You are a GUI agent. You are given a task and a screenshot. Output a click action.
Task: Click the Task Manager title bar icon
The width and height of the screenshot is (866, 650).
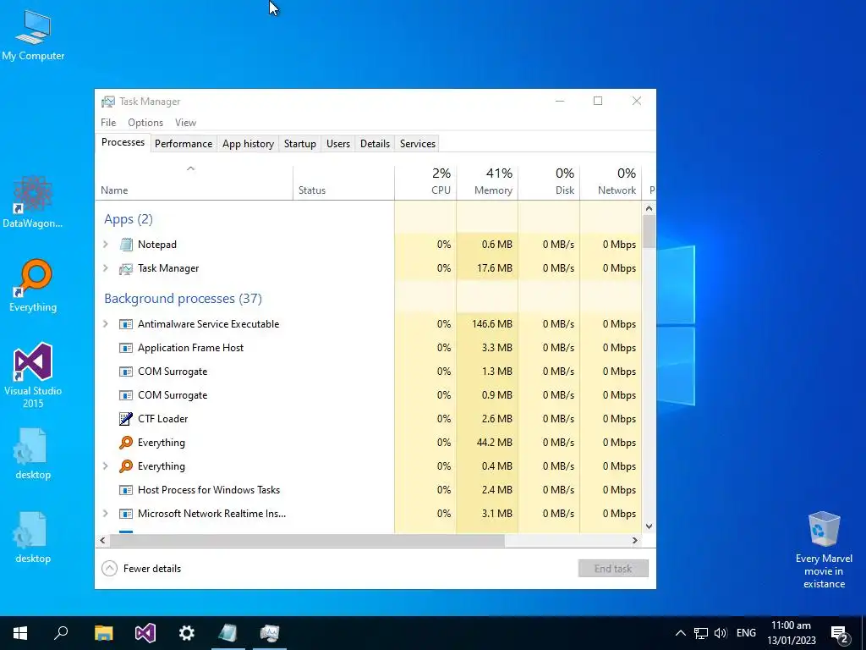pos(108,102)
